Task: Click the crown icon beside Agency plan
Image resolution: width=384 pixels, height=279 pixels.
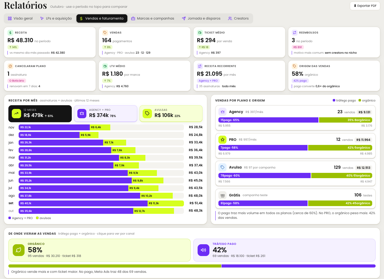Action: 222,112
